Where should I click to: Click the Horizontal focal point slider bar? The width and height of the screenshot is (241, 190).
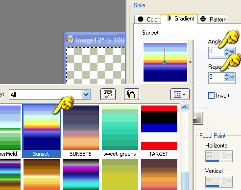click(x=219, y=161)
